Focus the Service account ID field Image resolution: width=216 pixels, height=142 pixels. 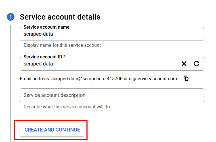[112, 63]
